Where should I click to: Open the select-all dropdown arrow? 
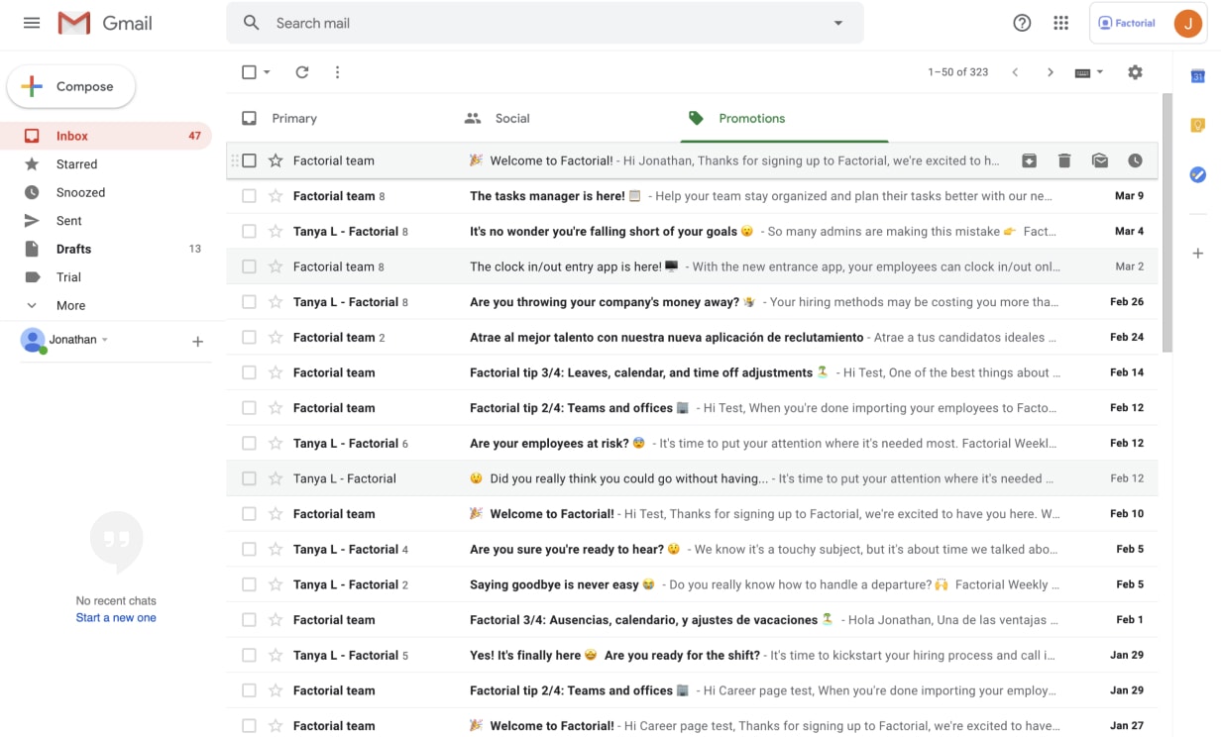[267, 72]
